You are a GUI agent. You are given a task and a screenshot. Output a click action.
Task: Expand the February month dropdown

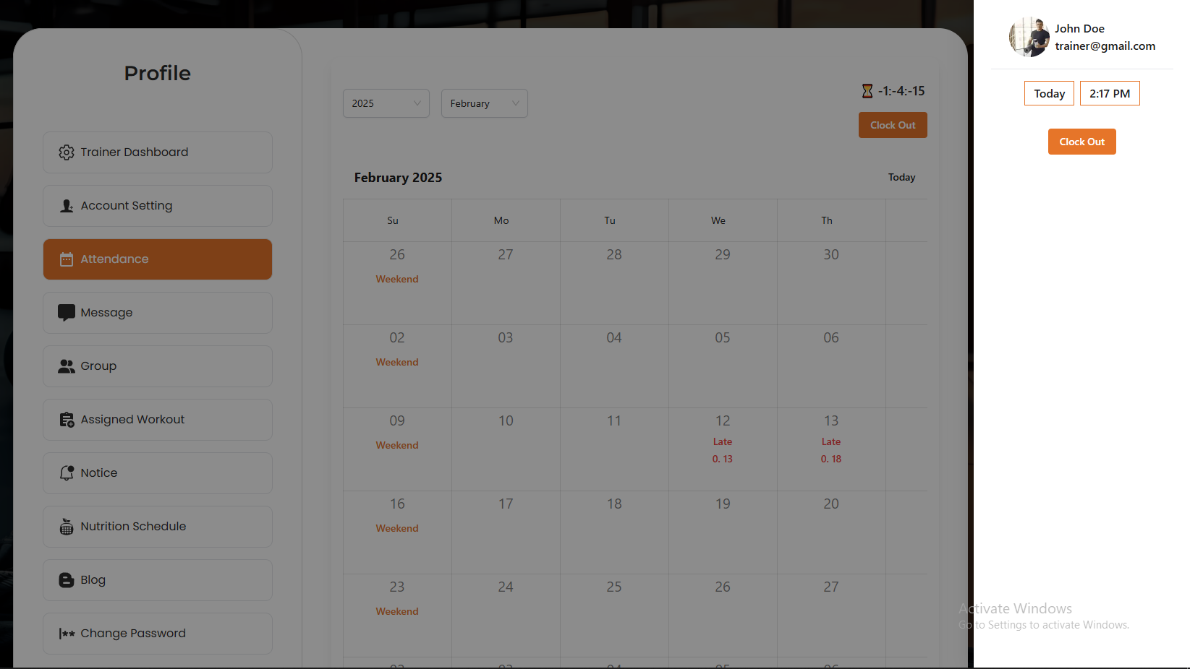[x=484, y=103]
